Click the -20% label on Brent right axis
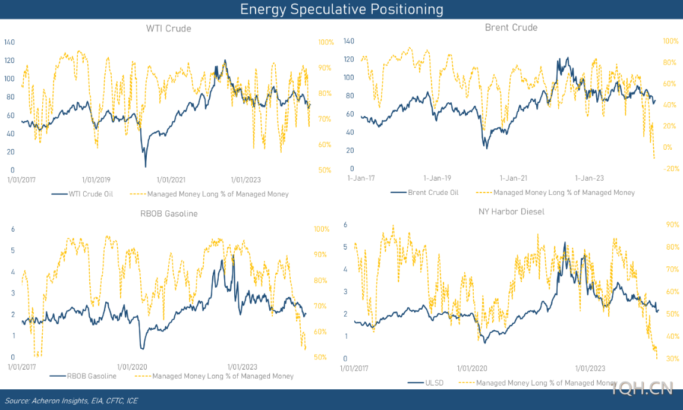683x410 pixels. pos(671,168)
